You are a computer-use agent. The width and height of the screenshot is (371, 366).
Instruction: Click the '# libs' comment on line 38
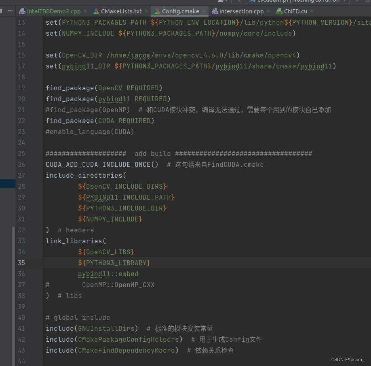pyautogui.click(x=70, y=296)
